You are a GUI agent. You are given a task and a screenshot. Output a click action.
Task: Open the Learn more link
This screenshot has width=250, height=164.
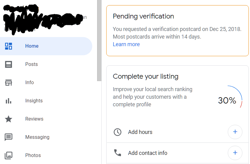tap(126, 44)
